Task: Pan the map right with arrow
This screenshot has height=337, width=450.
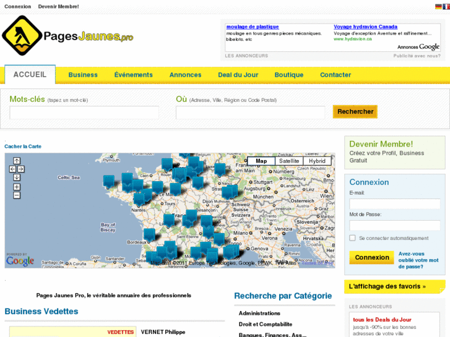Action: 21,169
